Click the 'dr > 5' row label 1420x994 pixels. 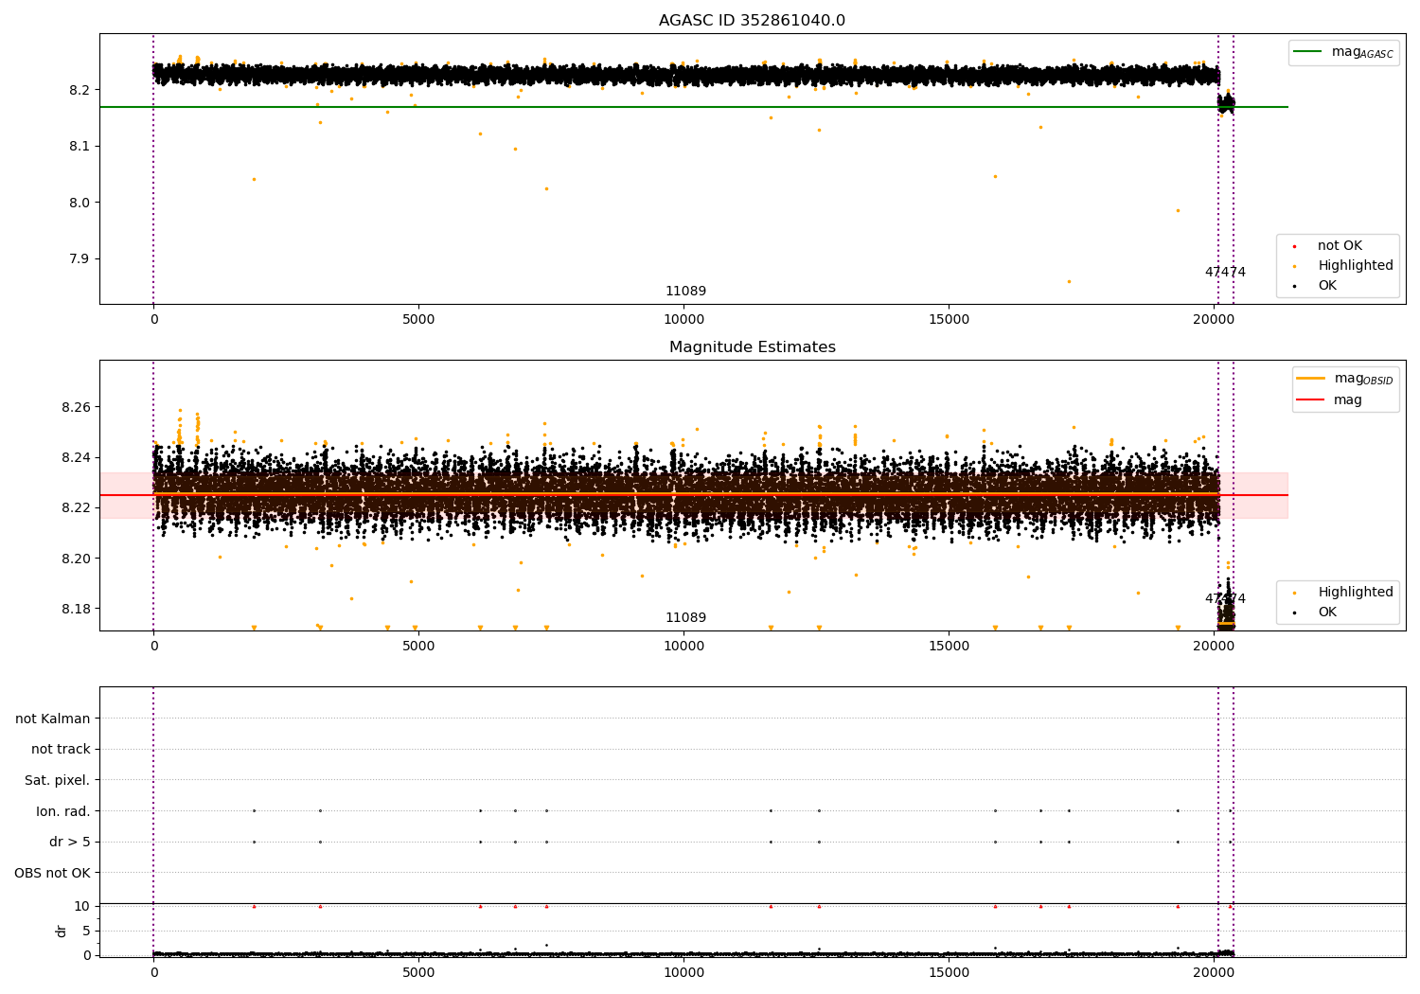tap(69, 842)
